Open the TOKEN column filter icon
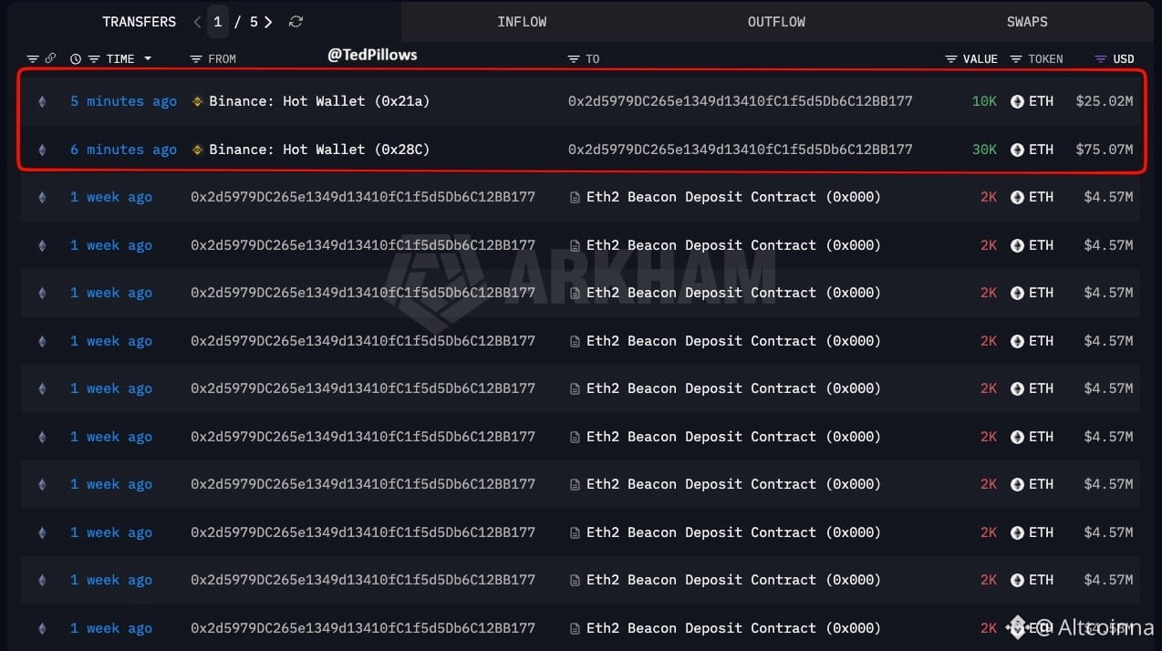The image size is (1162, 651). coord(1016,59)
